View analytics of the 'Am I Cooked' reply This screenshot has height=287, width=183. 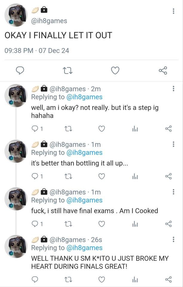(135, 224)
